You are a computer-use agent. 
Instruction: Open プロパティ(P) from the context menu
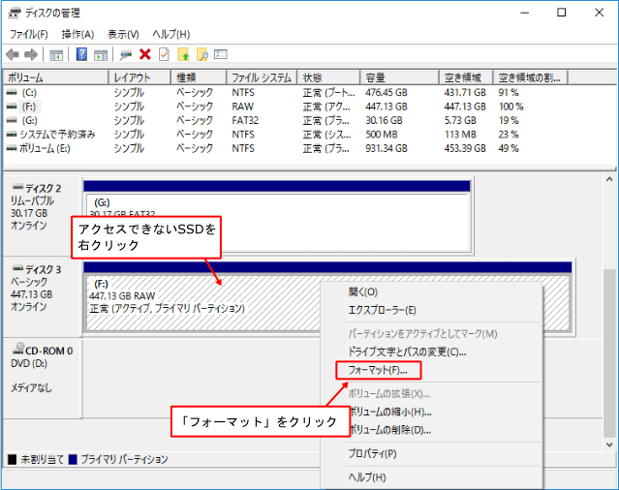click(x=372, y=454)
